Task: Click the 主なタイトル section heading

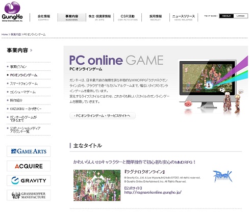Action: [87, 146]
